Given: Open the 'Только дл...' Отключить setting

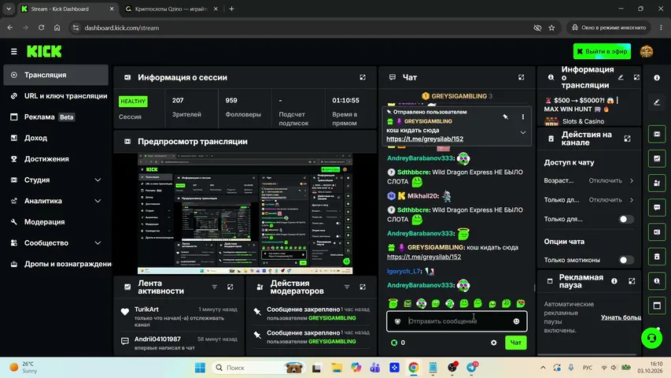Looking at the screenshot, I should 611,200.
